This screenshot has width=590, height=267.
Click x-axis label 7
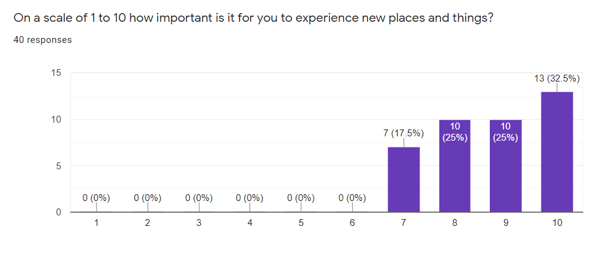[x=403, y=223]
